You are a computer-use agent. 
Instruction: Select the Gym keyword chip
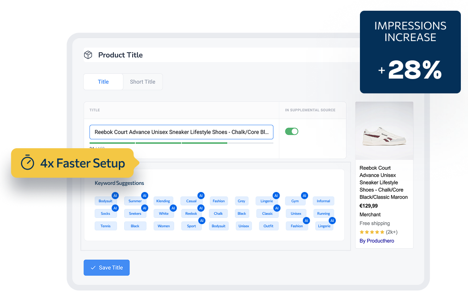[295, 201]
